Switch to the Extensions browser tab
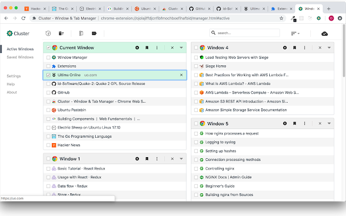This screenshot has height=216, width=346. click(282, 9)
